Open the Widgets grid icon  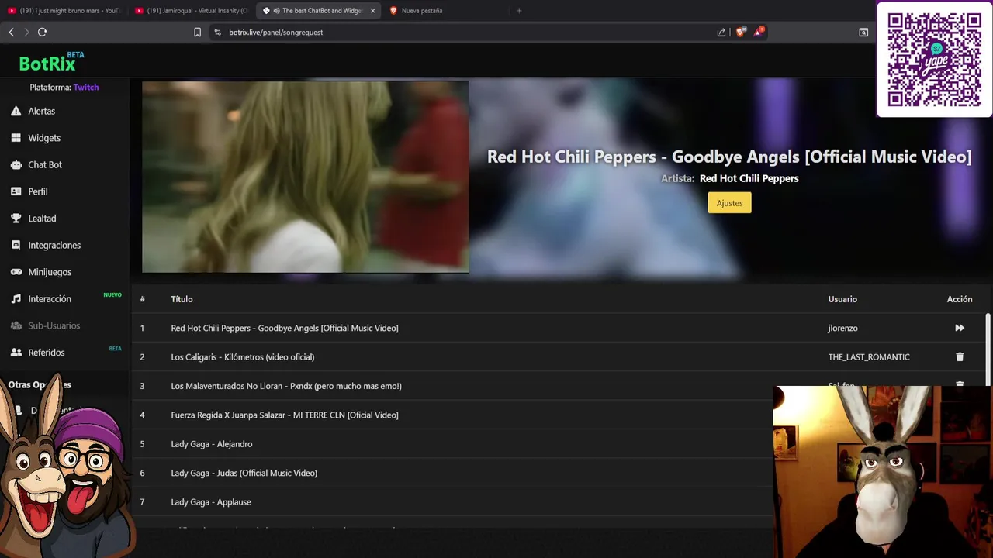click(x=16, y=138)
